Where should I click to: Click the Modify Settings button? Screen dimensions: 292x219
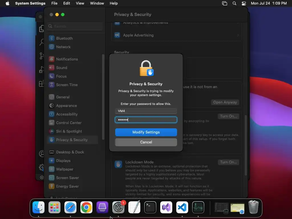pyautogui.click(x=146, y=132)
